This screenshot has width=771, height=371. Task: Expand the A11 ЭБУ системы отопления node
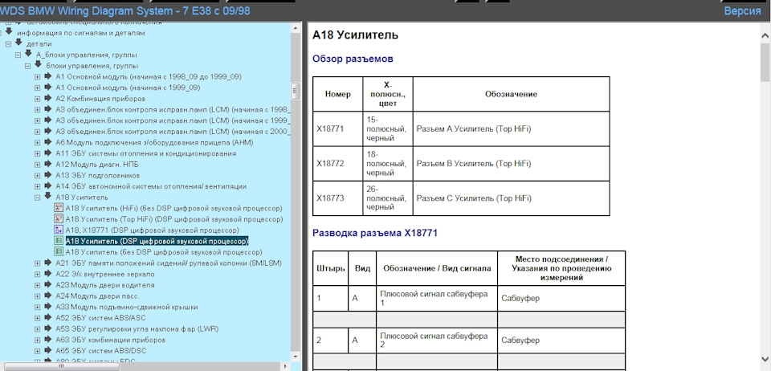[38, 154]
